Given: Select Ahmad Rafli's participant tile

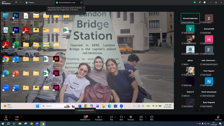Looking at the screenshot, I should pyautogui.click(x=209, y=29).
